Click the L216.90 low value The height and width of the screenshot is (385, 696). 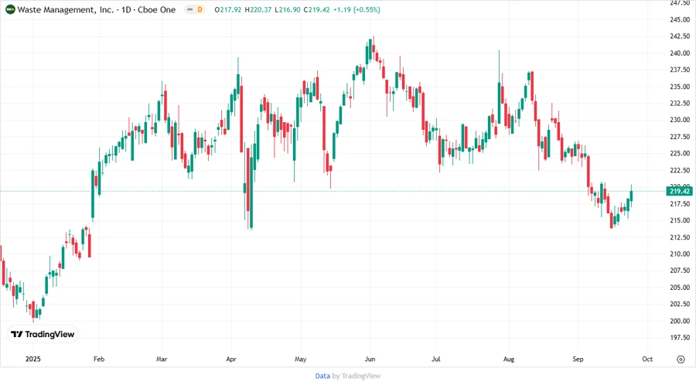(288, 9)
